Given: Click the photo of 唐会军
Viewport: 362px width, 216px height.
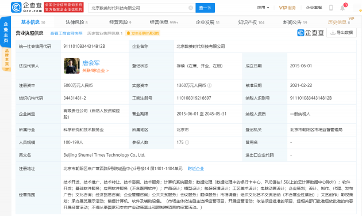Looking at the screenshot, I should point(72,66).
